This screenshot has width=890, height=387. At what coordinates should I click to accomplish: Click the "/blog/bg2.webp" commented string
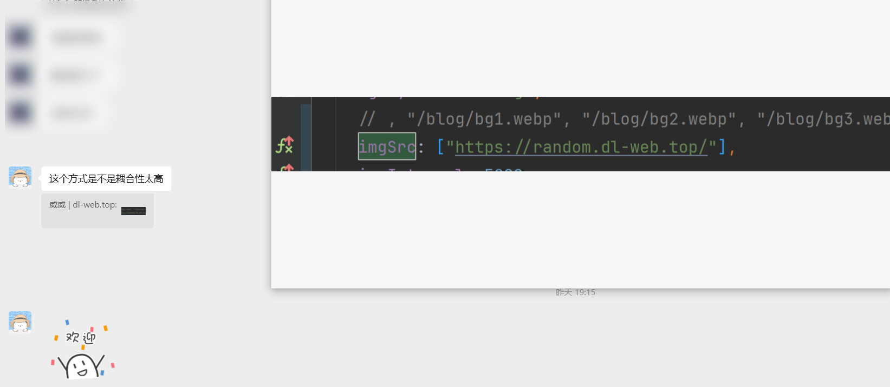[x=659, y=118]
